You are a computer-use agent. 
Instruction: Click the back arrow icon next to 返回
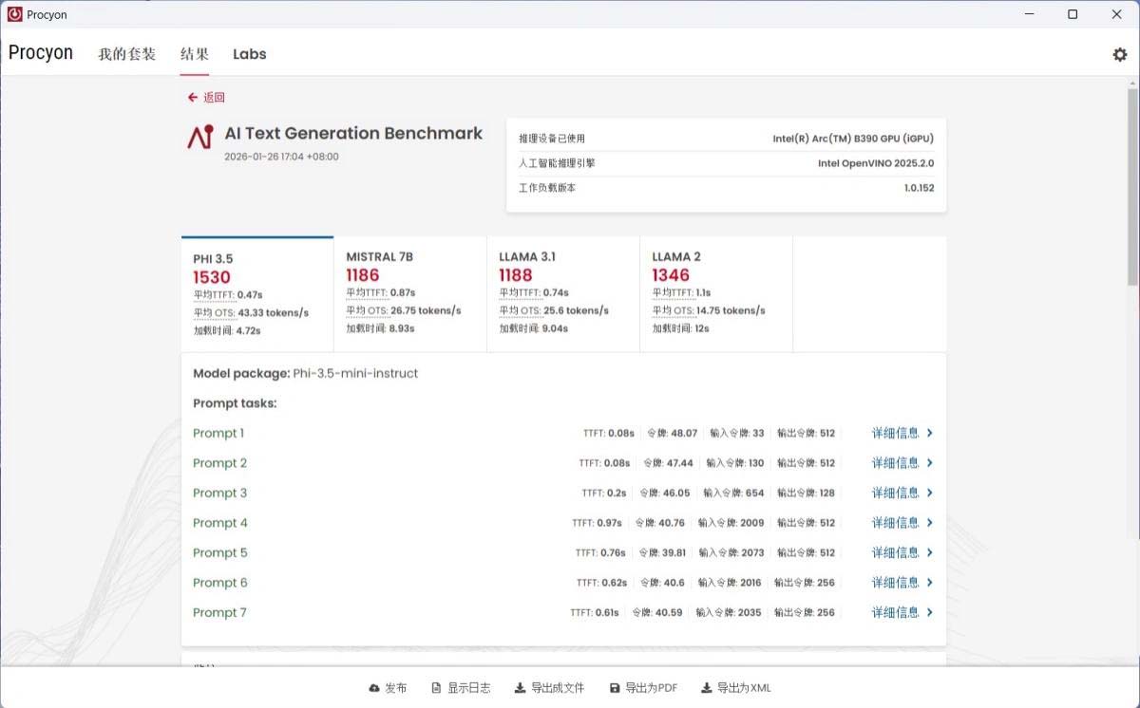[x=193, y=97]
